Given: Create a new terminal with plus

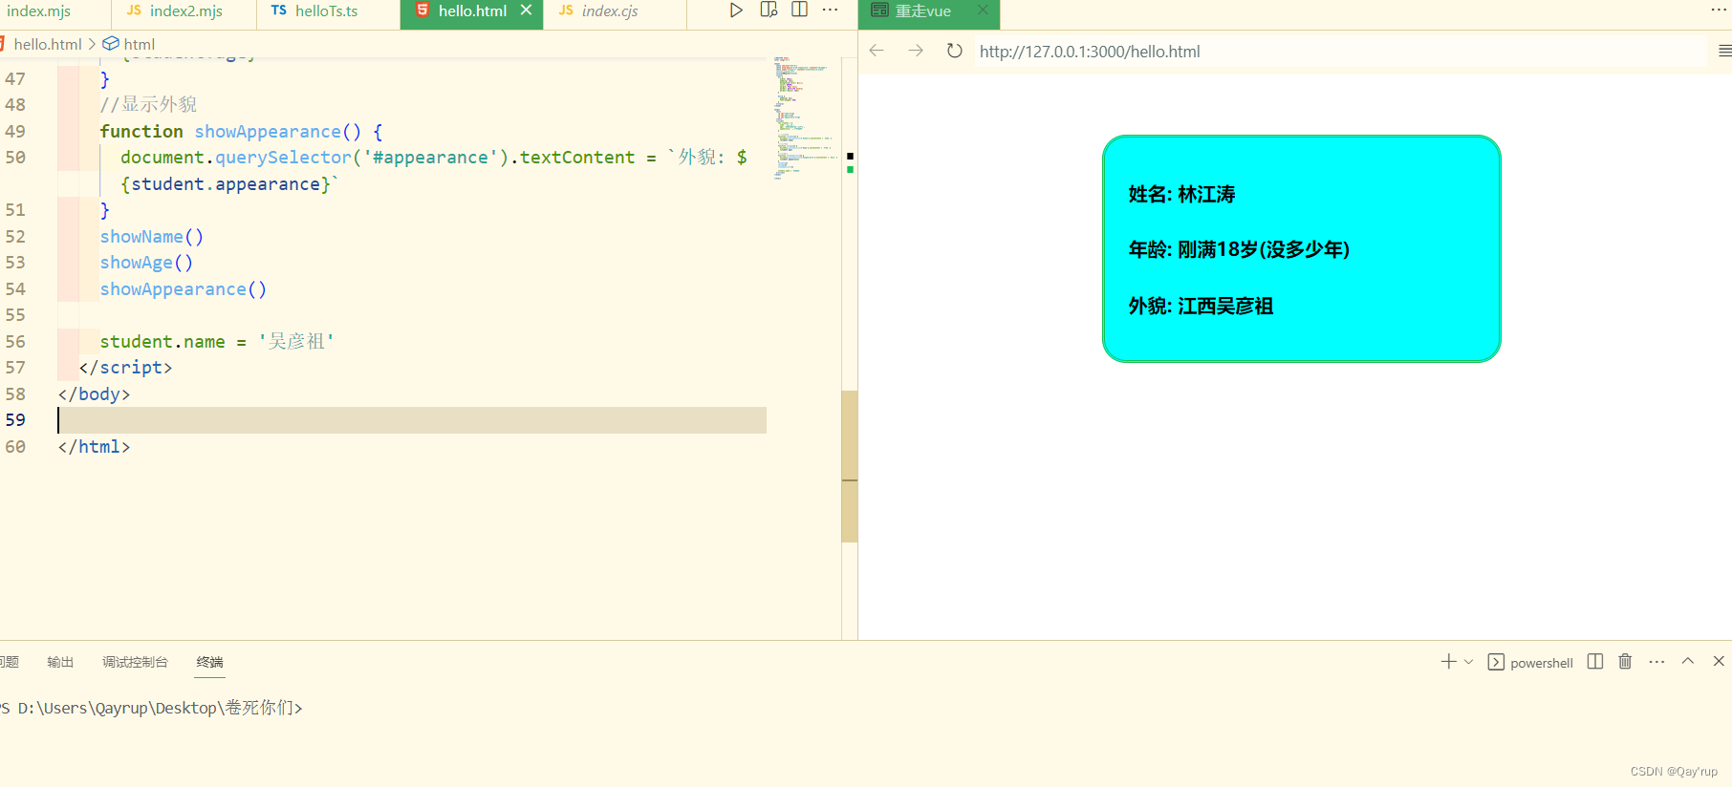Looking at the screenshot, I should [1448, 662].
